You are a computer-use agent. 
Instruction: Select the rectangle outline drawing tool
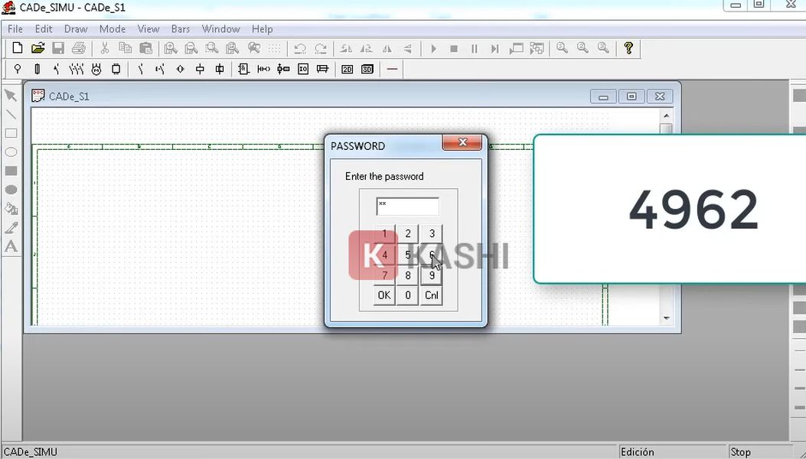point(11,133)
